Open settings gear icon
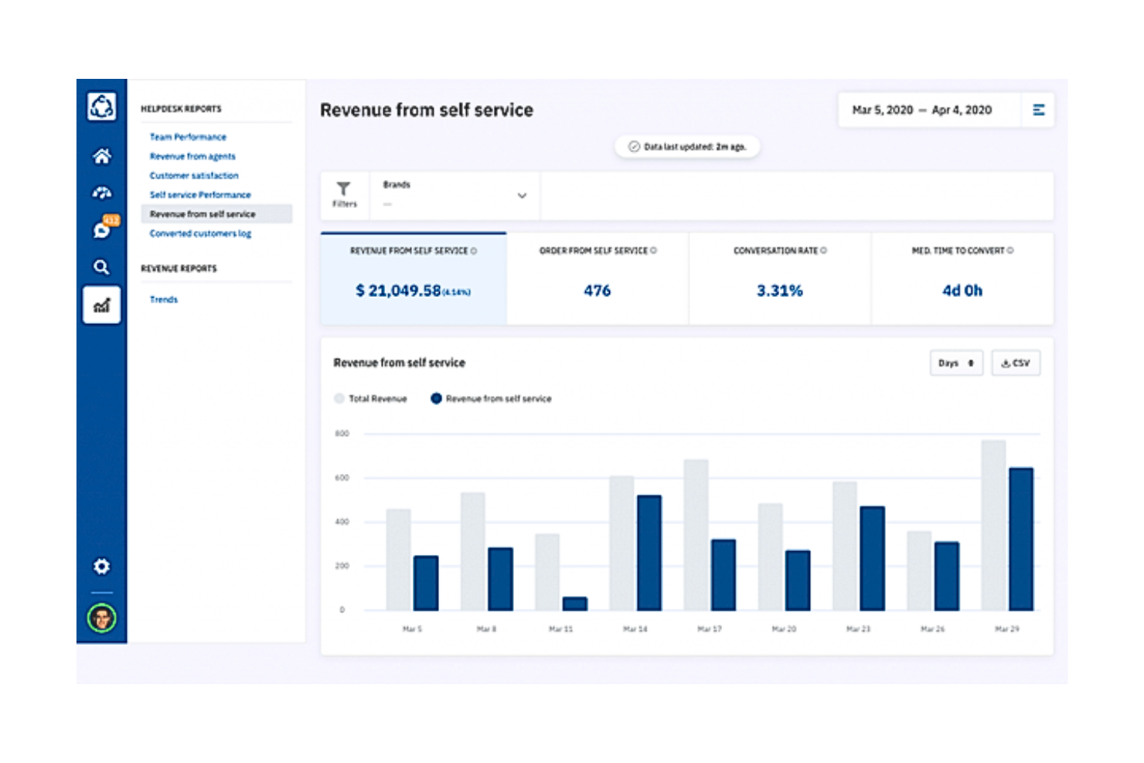This screenshot has height=763, width=1144. tap(101, 567)
